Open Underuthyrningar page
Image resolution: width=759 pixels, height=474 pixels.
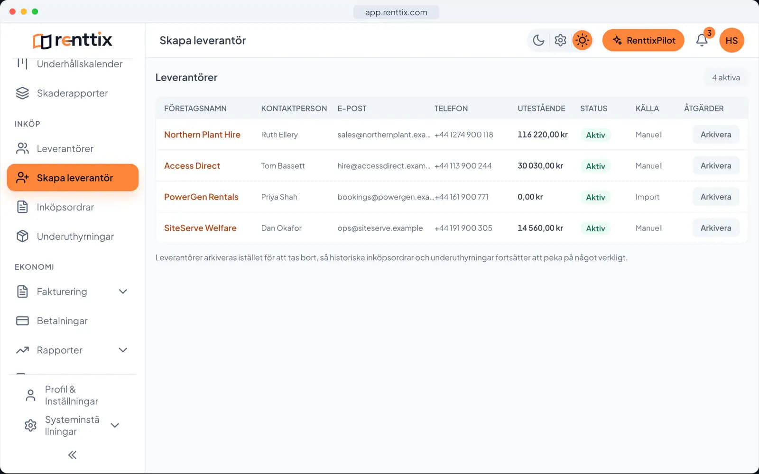(x=73, y=237)
